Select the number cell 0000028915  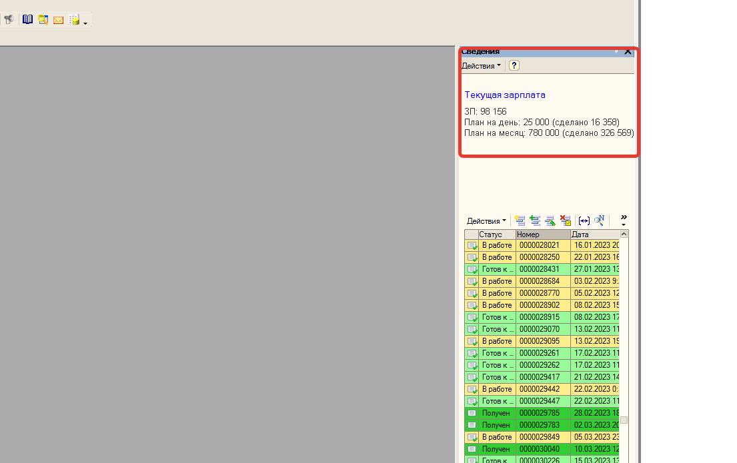pyautogui.click(x=543, y=317)
